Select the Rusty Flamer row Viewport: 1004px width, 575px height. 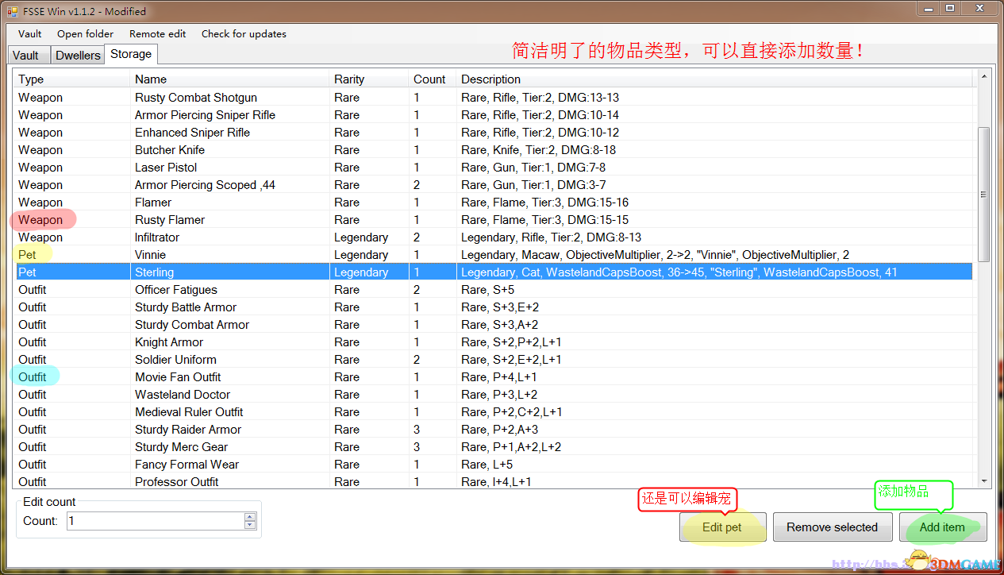[x=493, y=220]
